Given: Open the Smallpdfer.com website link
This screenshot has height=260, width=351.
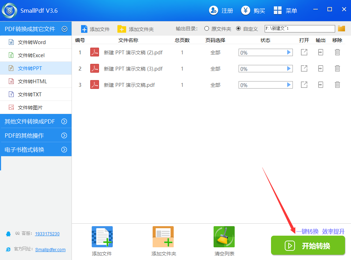Looking at the screenshot, I should [x=50, y=249].
